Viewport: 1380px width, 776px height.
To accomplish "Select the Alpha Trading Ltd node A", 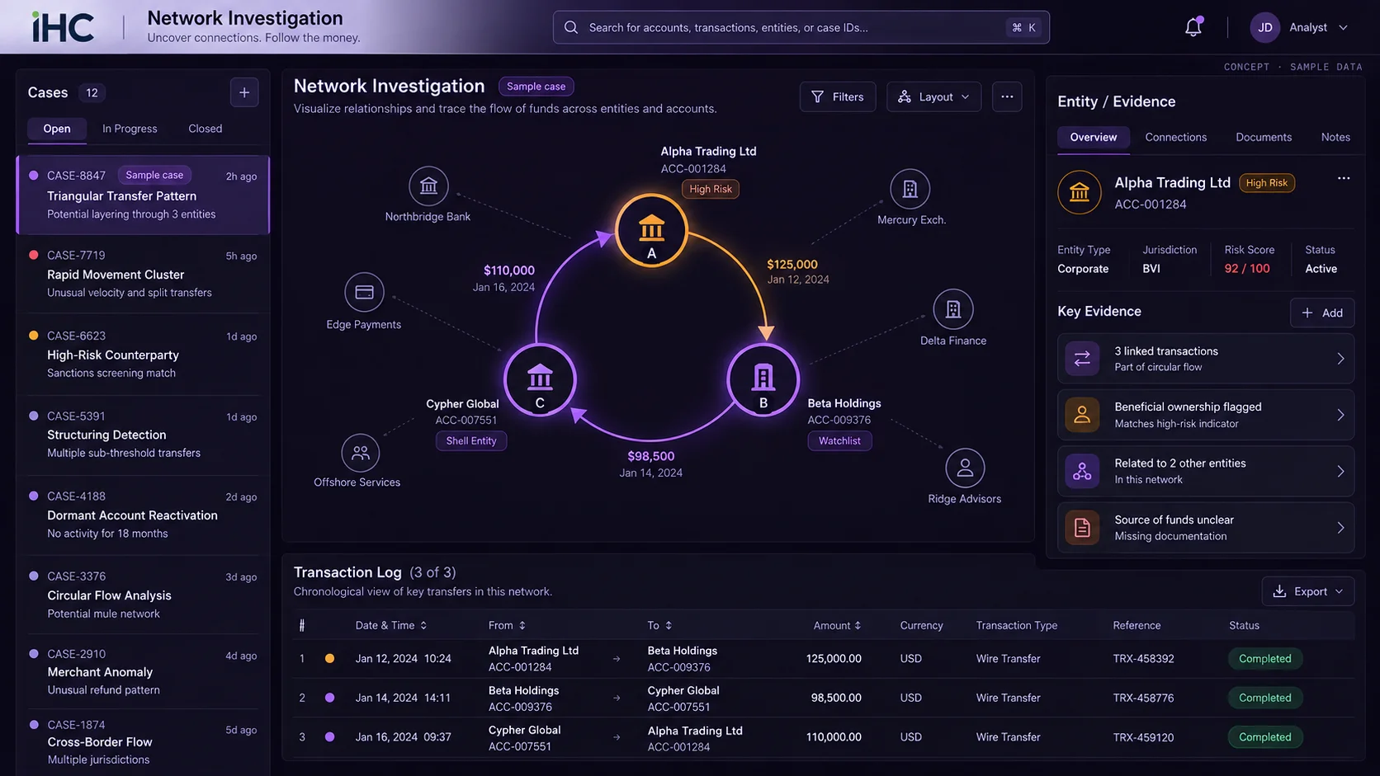I will click(651, 231).
